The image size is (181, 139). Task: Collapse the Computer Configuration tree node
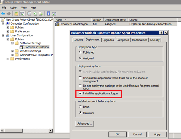tap(3, 24)
